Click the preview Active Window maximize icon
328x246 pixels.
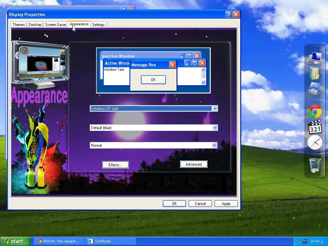point(195,63)
